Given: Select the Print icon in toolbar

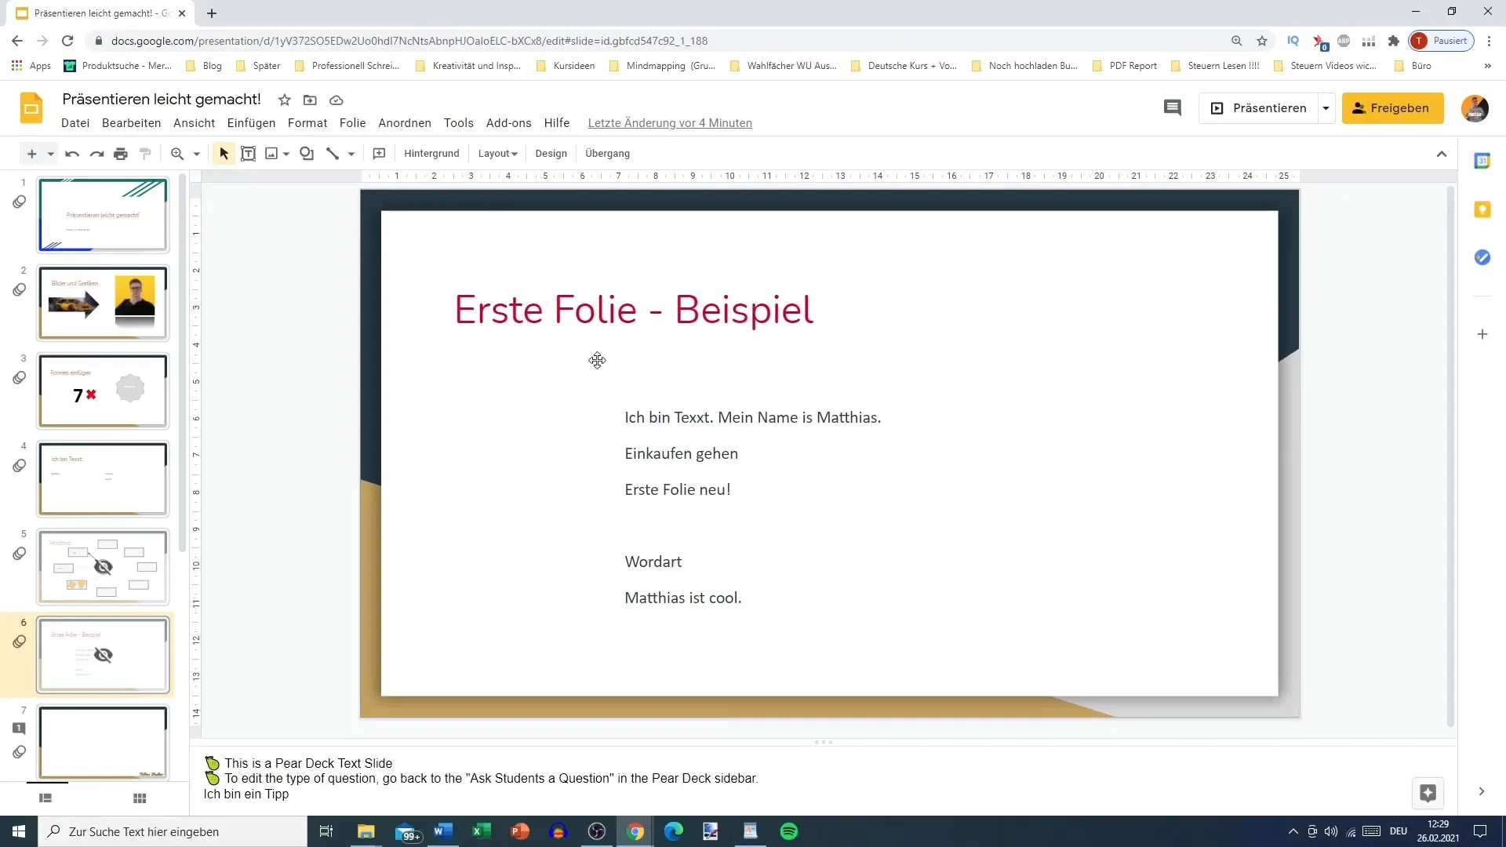Looking at the screenshot, I should pyautogui.click(x=121, y=153).
